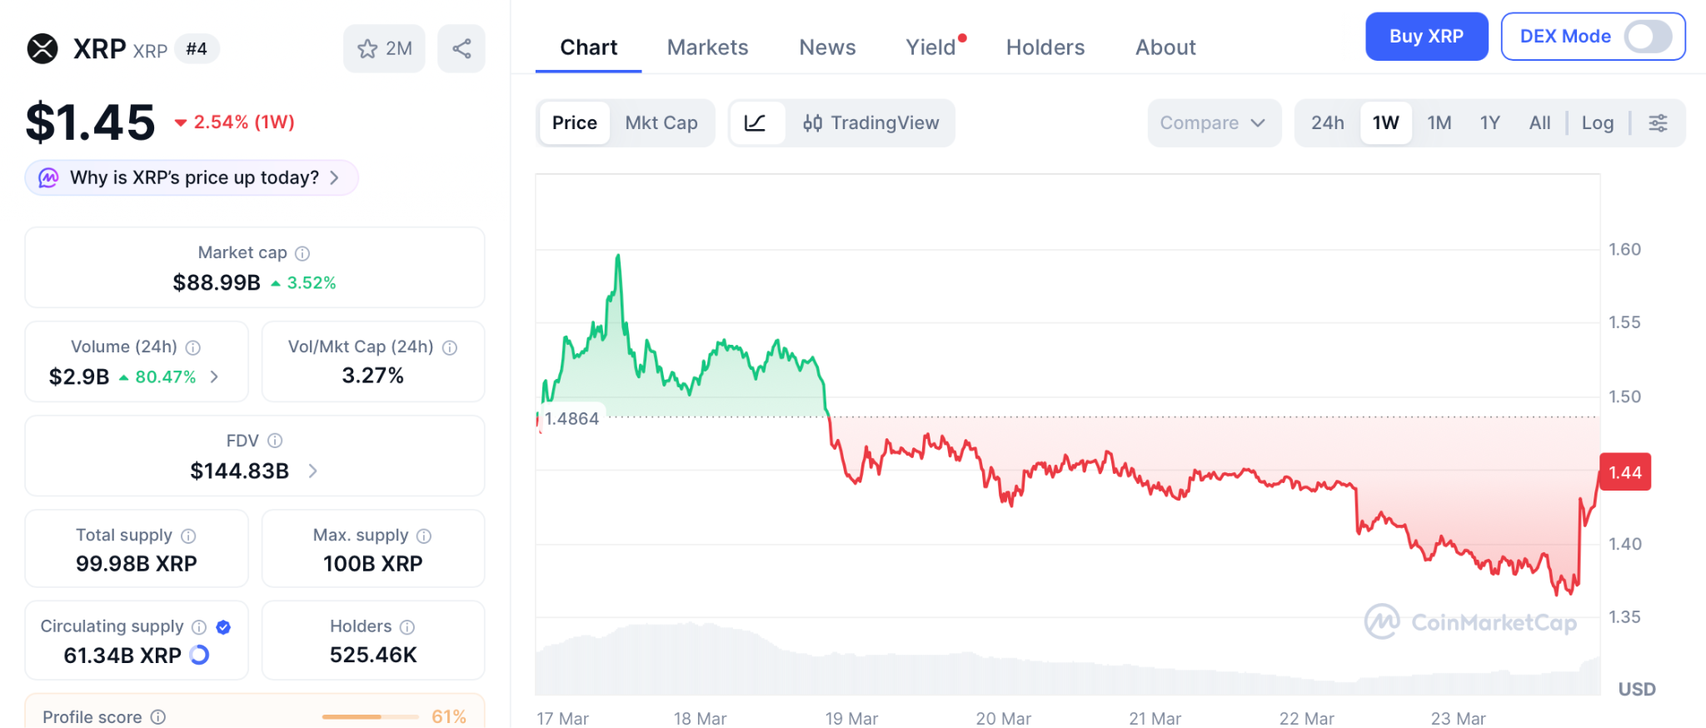Switch to the Markets tab
This screenshot has width=1706, height=728.
pos(706,47)
